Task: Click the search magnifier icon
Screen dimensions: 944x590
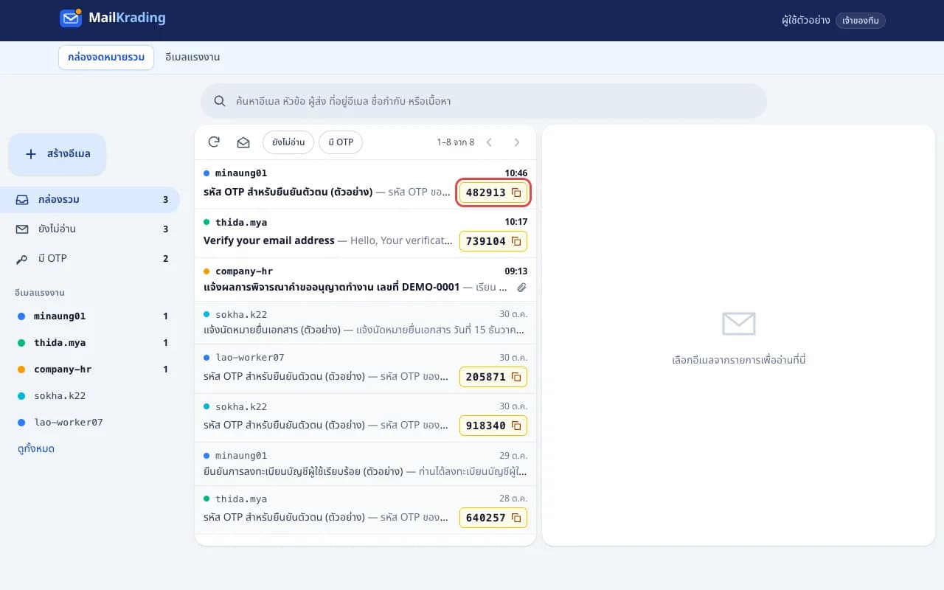Action: click(x=220, y=101)
